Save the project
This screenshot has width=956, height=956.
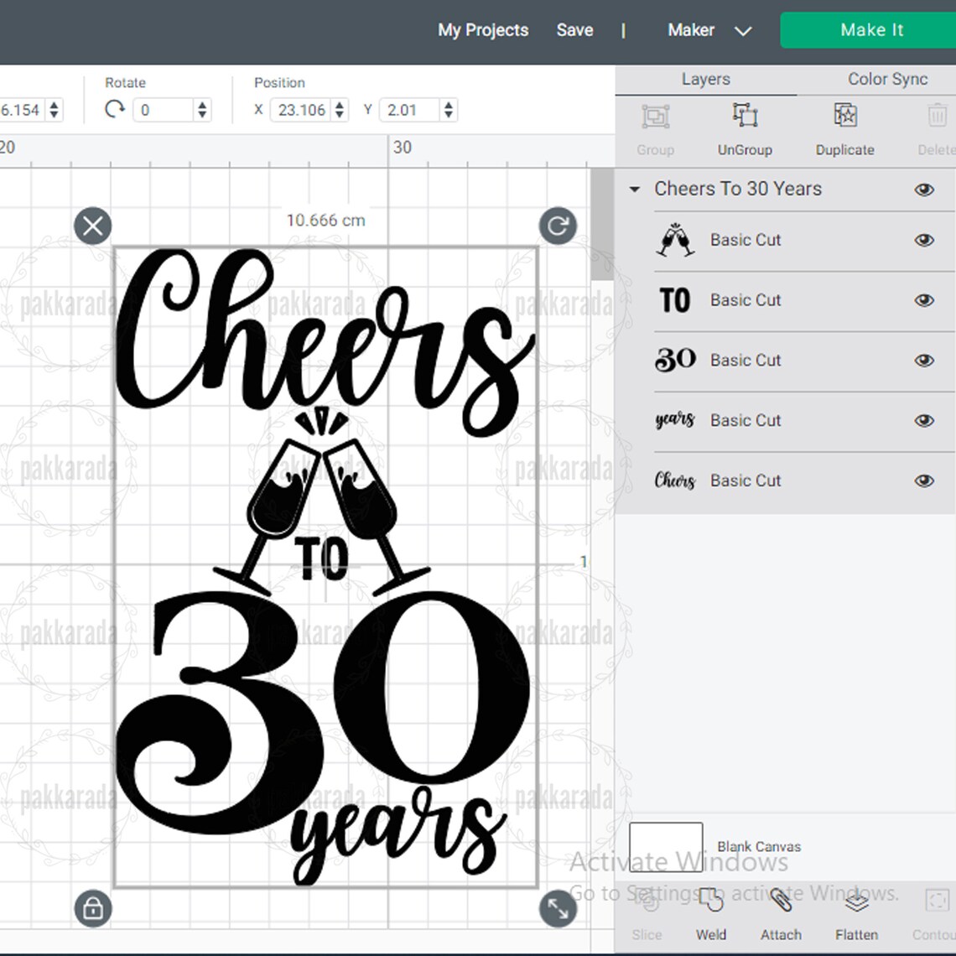coord(574,30)
